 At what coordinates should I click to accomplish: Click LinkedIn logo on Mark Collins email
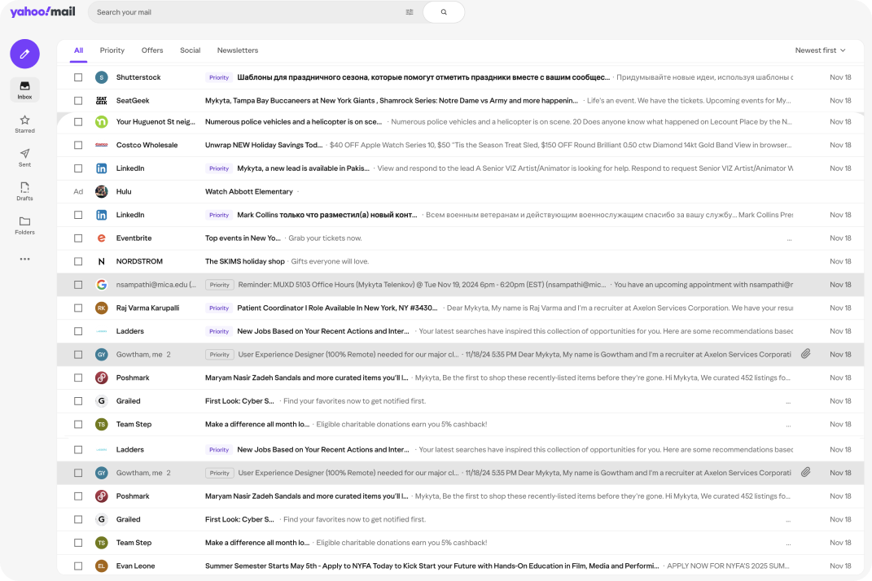click(101, 215)
